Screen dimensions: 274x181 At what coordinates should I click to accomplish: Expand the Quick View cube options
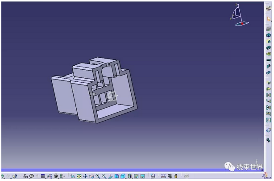tap(123, 177)
